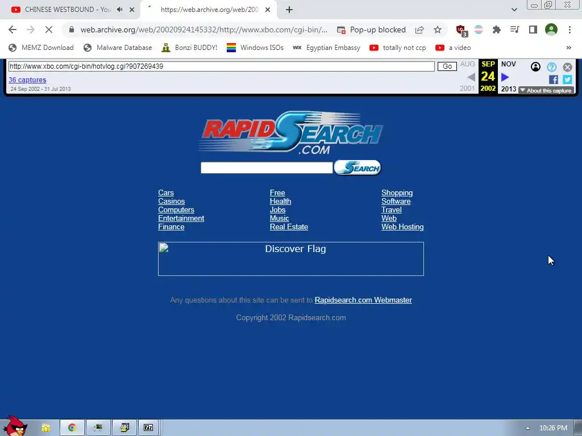This screenshot has height=436, width=582.
Task: Open Wayback help question mark icon
Action: [551, 67]
